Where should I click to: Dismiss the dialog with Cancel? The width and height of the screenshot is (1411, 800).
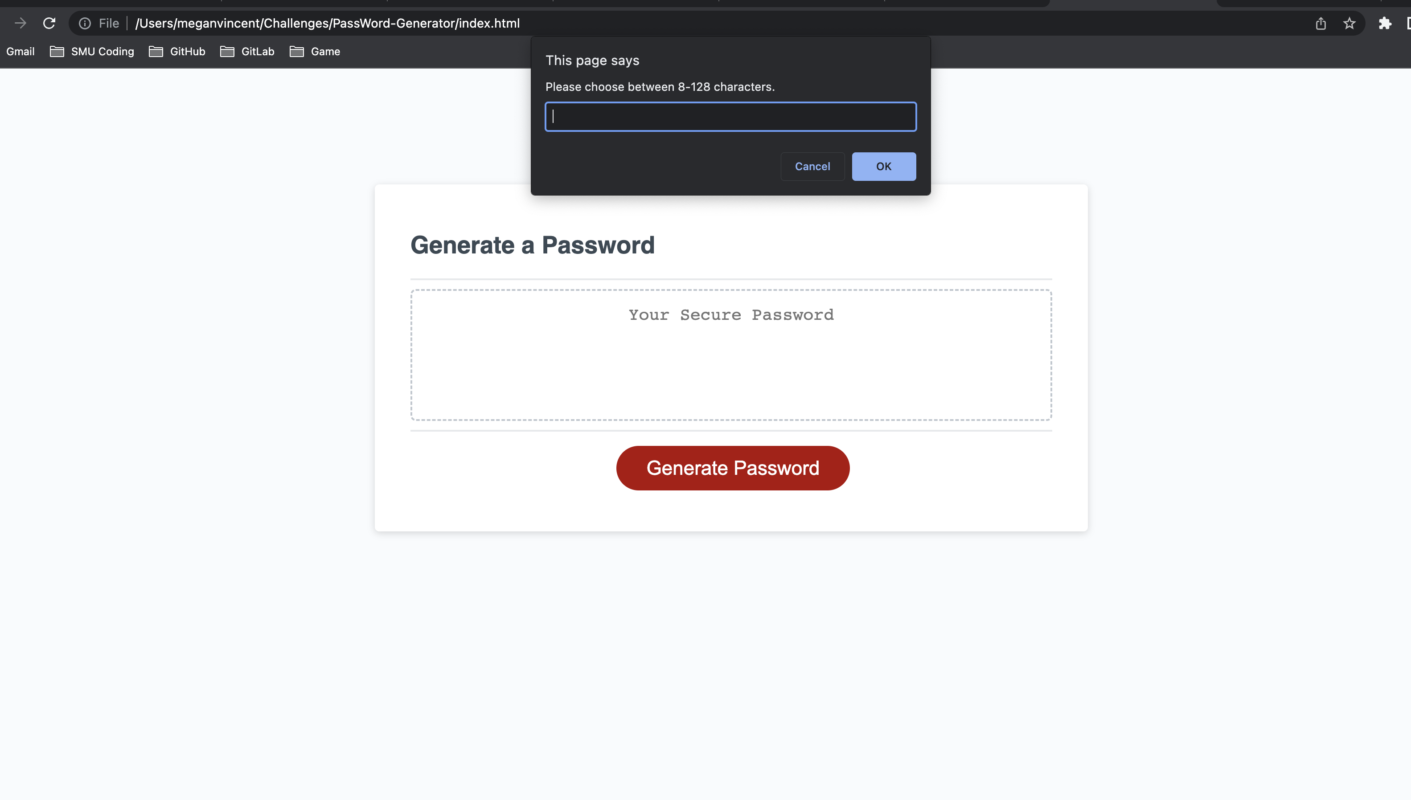812,166
